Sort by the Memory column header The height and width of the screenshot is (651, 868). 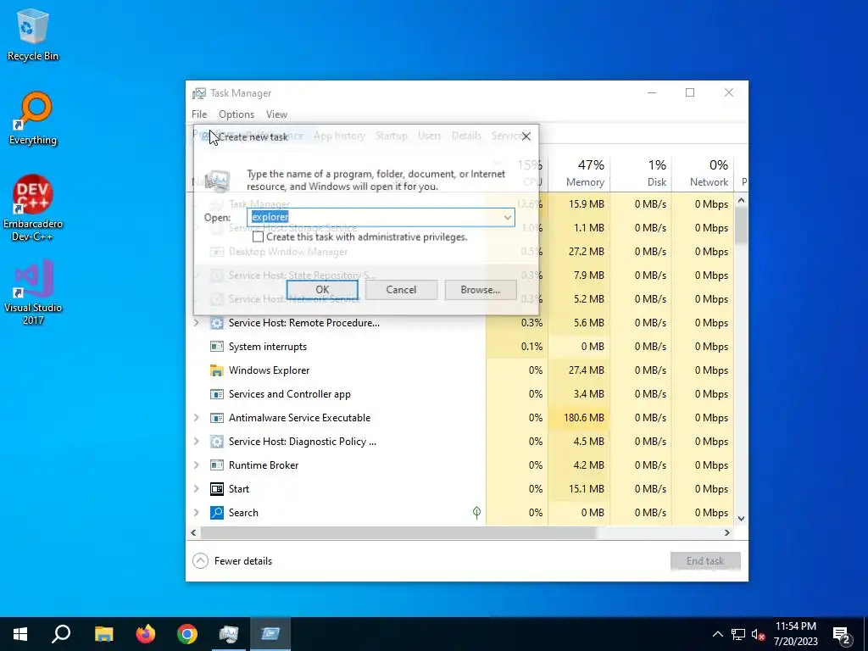point(579,173)
